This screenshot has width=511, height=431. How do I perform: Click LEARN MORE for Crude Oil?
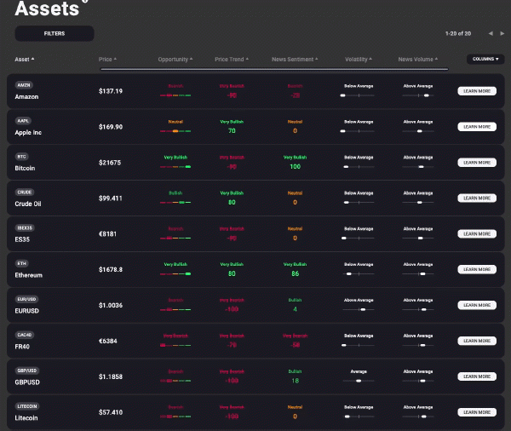[477, 198]
